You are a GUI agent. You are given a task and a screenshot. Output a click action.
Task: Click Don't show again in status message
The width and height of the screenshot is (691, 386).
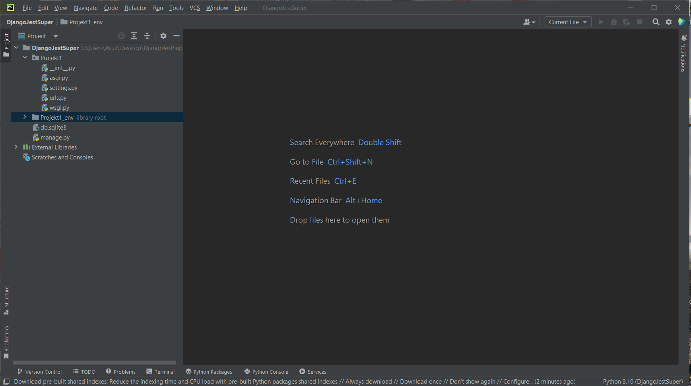tap(472, 382)
